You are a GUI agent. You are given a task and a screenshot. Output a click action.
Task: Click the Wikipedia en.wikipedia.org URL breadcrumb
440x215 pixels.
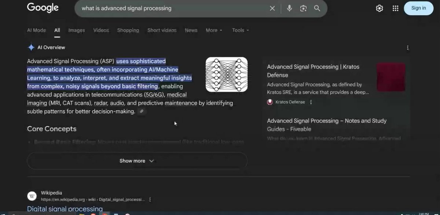(x=93, y=200)
